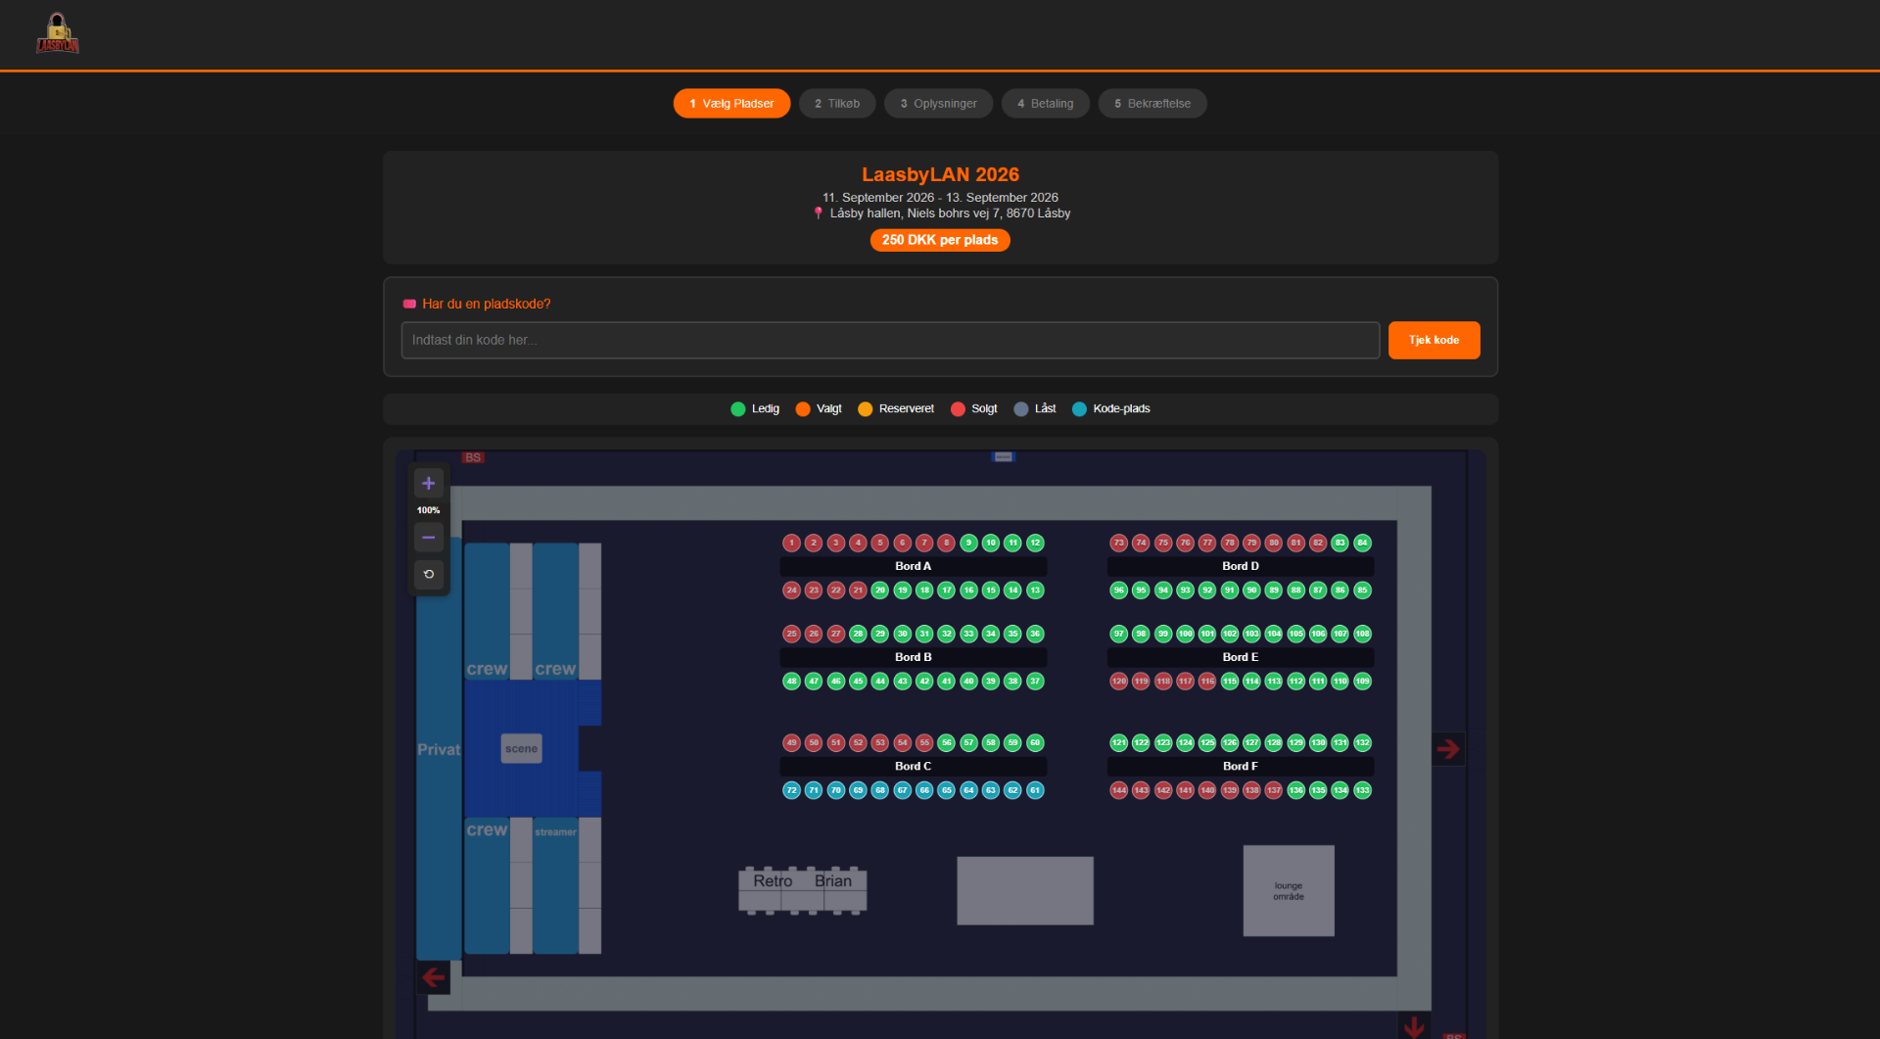Select free seat 60 at Bord C
1880x1039 pixels.
[x=1035, y=742]
